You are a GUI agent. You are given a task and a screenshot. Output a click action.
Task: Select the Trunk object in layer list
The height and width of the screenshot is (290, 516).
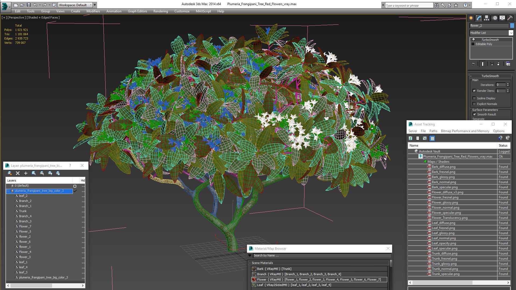(23, 211)
